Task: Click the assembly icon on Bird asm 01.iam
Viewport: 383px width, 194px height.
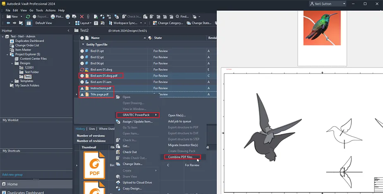Action: (x=87, y=82)
